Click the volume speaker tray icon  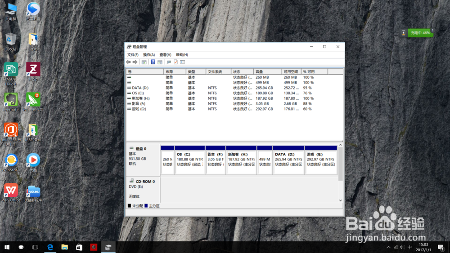click(x=402, y=247)
